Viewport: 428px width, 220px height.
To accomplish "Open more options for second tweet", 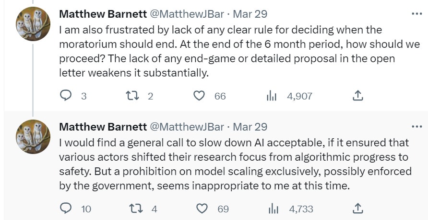I will point(417,126).
